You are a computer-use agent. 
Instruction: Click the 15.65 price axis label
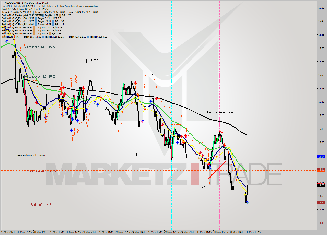pyautogui.click(x=321, y=61)
